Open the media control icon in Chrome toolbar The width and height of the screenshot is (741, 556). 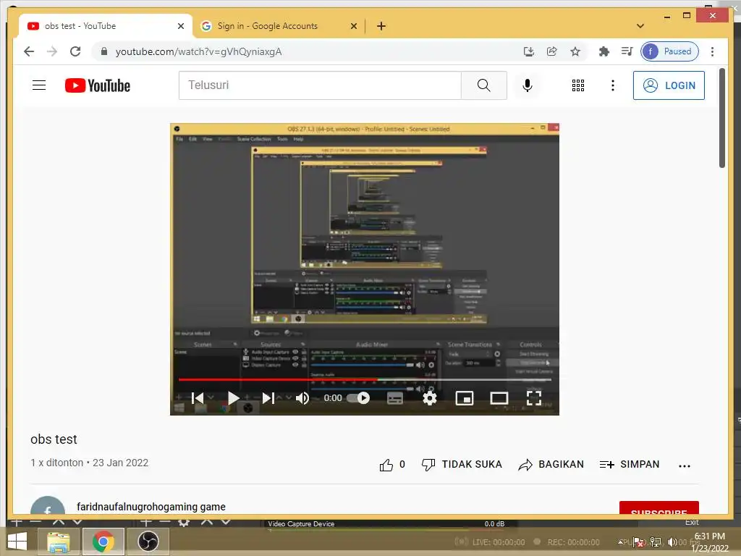(x=627, y=51)
